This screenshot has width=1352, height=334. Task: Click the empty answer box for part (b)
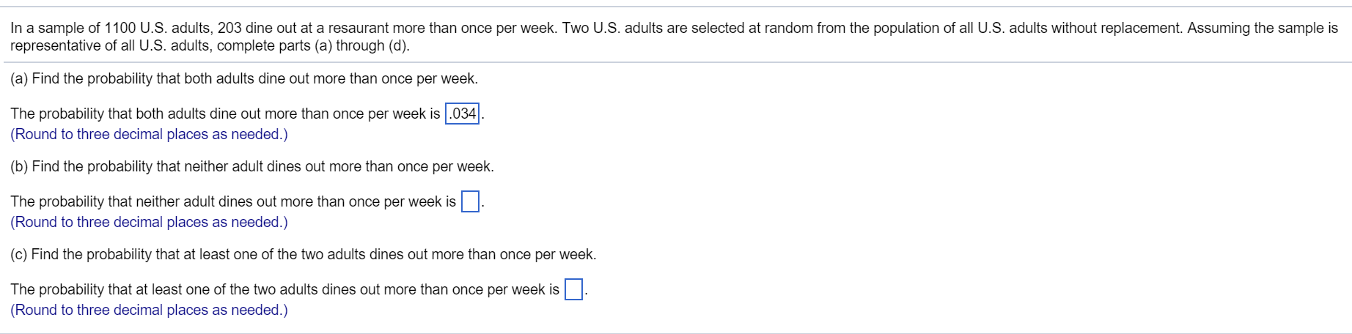tap(470, 201)
